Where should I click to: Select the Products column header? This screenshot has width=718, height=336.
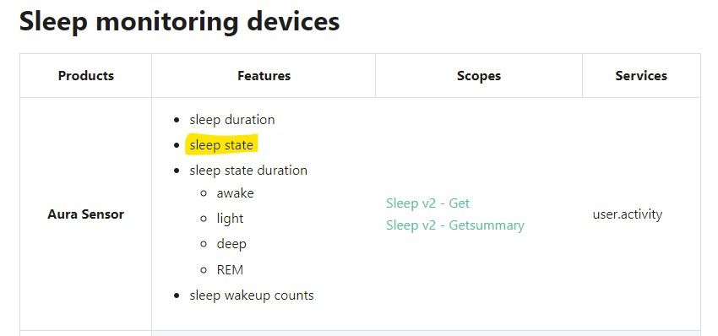(x=86, y=75)
